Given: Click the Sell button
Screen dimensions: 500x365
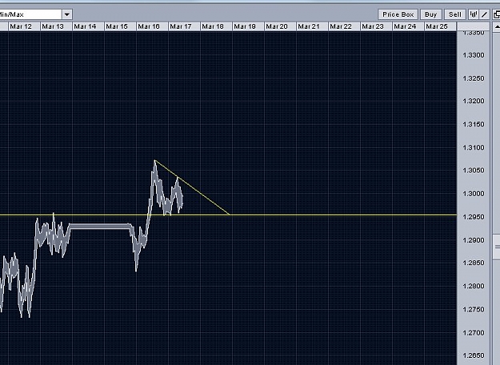Looking at the screenshot, I should 454,14.
